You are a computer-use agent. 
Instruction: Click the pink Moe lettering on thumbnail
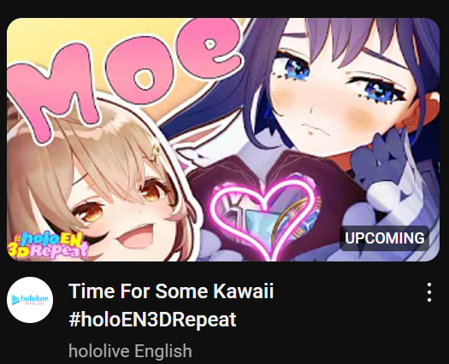pos(123,77)
